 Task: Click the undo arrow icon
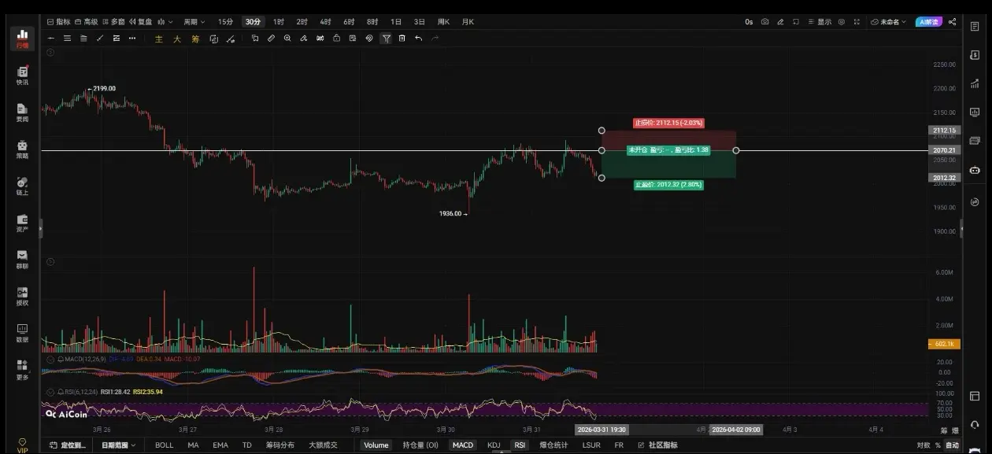coord(418,38)
